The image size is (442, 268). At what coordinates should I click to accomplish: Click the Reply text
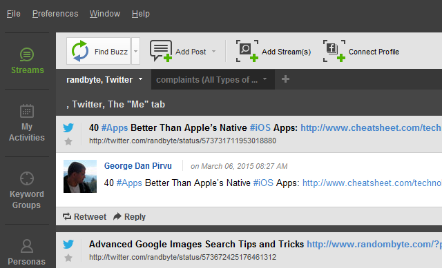(x=135, y=217)
